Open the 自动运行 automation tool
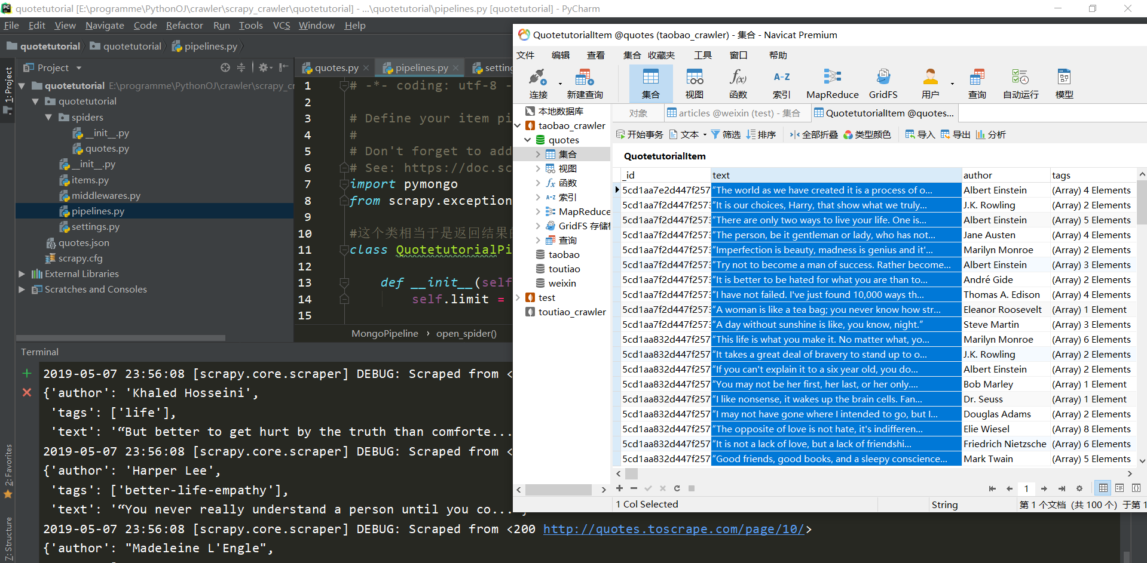 (x=1020, y=83)
